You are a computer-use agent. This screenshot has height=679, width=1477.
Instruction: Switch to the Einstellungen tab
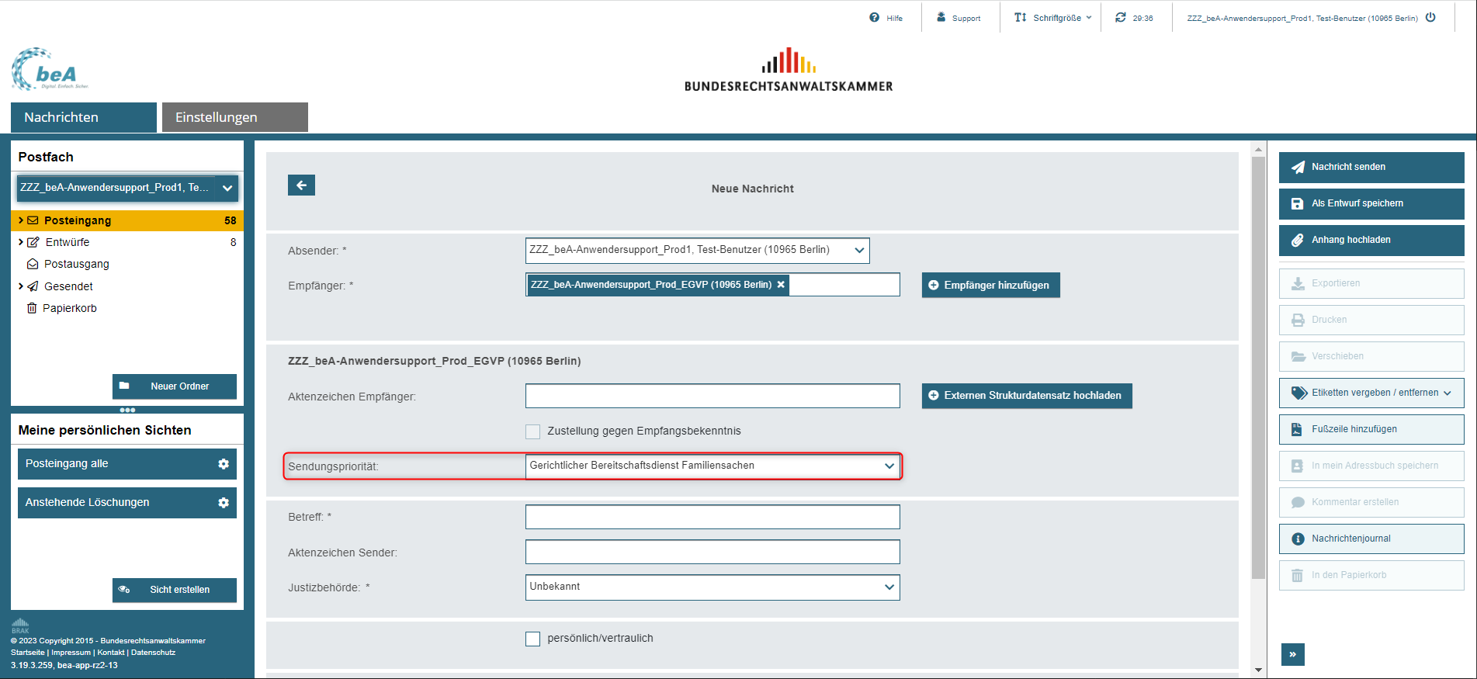click(234, 117)
